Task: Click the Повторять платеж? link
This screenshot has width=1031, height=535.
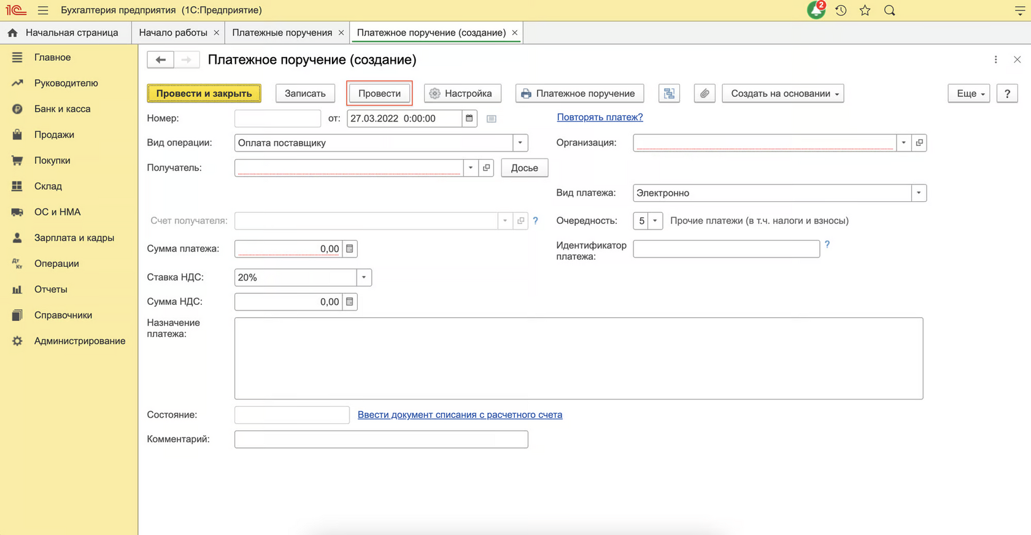Action: coord(600,117)
